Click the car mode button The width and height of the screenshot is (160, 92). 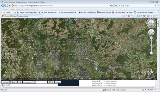point(20,82)
